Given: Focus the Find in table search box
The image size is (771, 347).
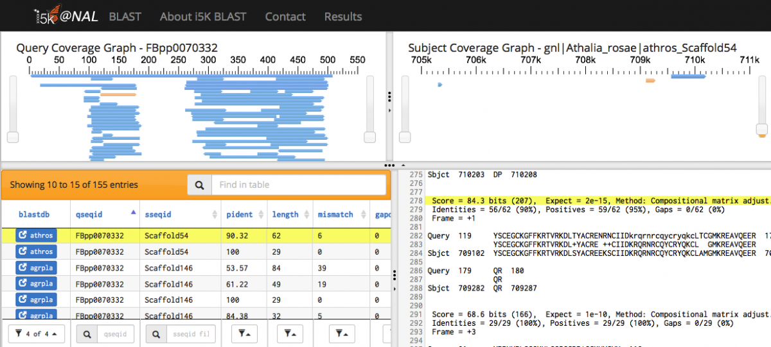Looking at the screenshot, I should [299, 185].
